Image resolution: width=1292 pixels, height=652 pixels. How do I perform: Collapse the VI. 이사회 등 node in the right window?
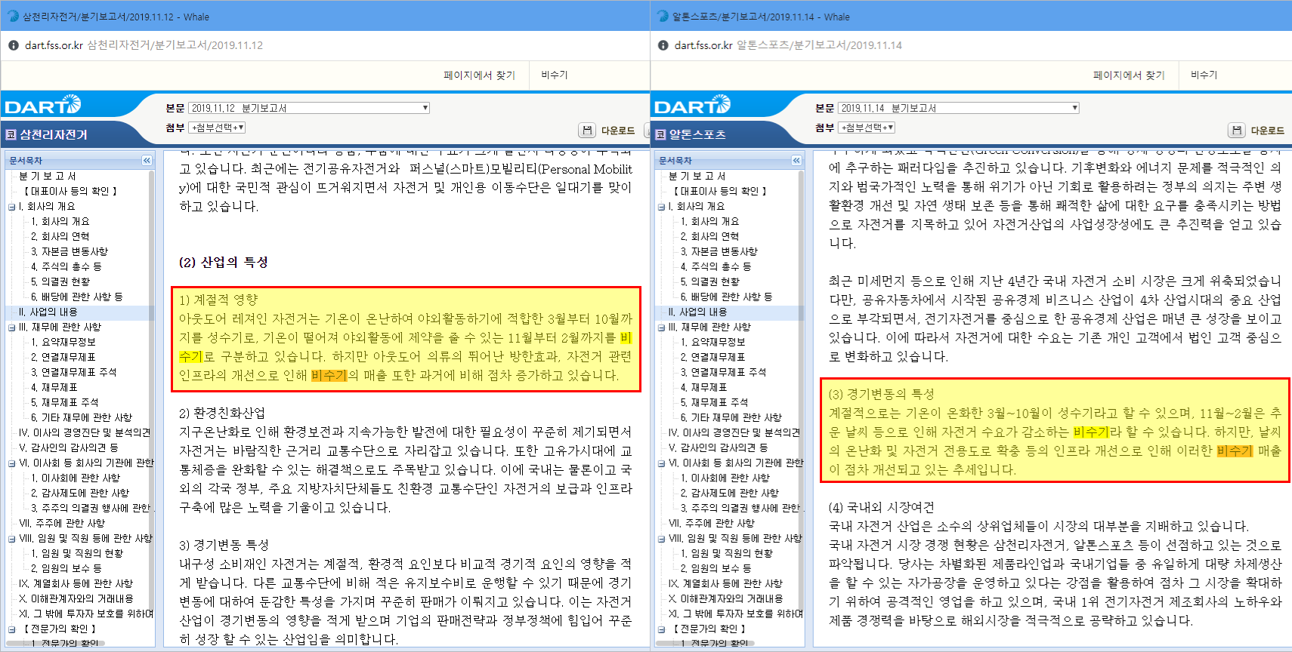click(x=661, y=463)
